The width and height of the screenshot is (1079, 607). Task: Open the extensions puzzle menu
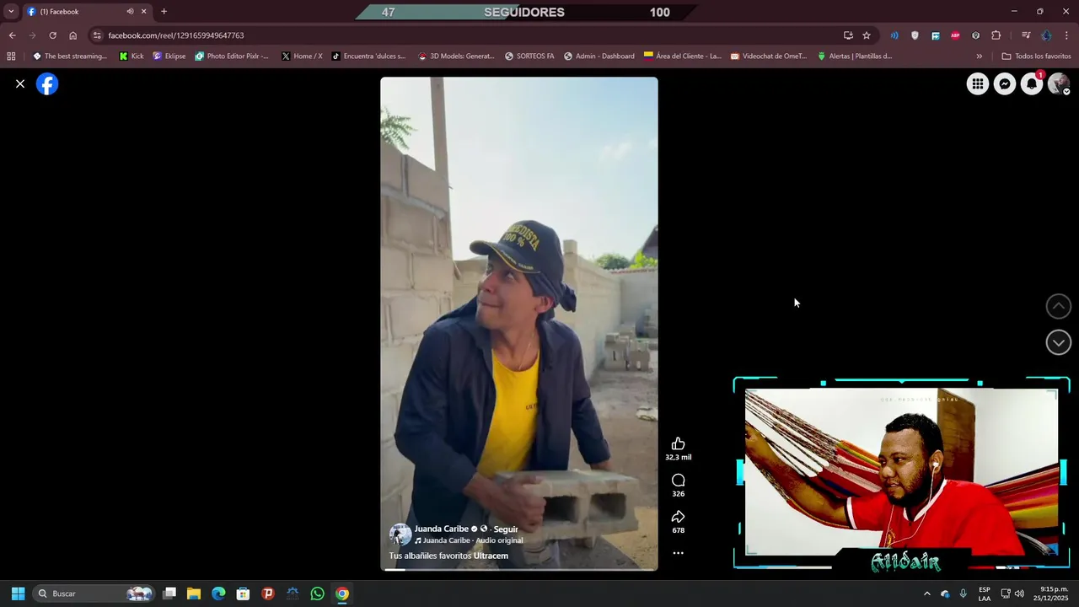[x=996, y=35]
